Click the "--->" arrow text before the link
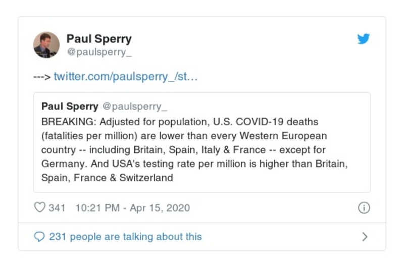Image resolution: width=404 pixels, height=271 pixels. pos(42,77)
